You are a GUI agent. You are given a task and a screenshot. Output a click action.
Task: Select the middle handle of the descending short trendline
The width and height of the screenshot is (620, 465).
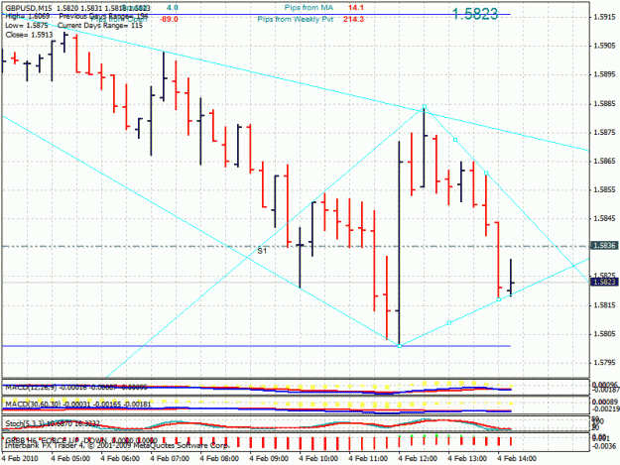[455, 140]
